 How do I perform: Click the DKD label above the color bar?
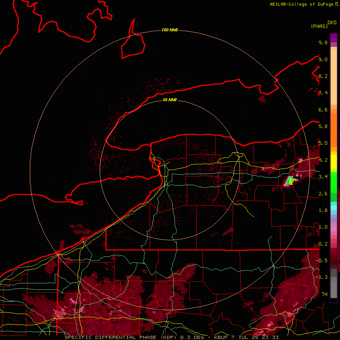coord(332,23)
